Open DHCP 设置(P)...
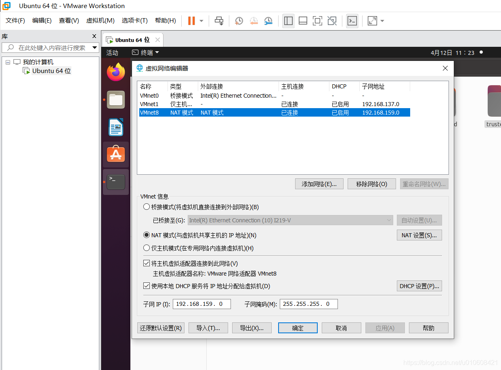501x370 pixels. [x=419, y=286]
